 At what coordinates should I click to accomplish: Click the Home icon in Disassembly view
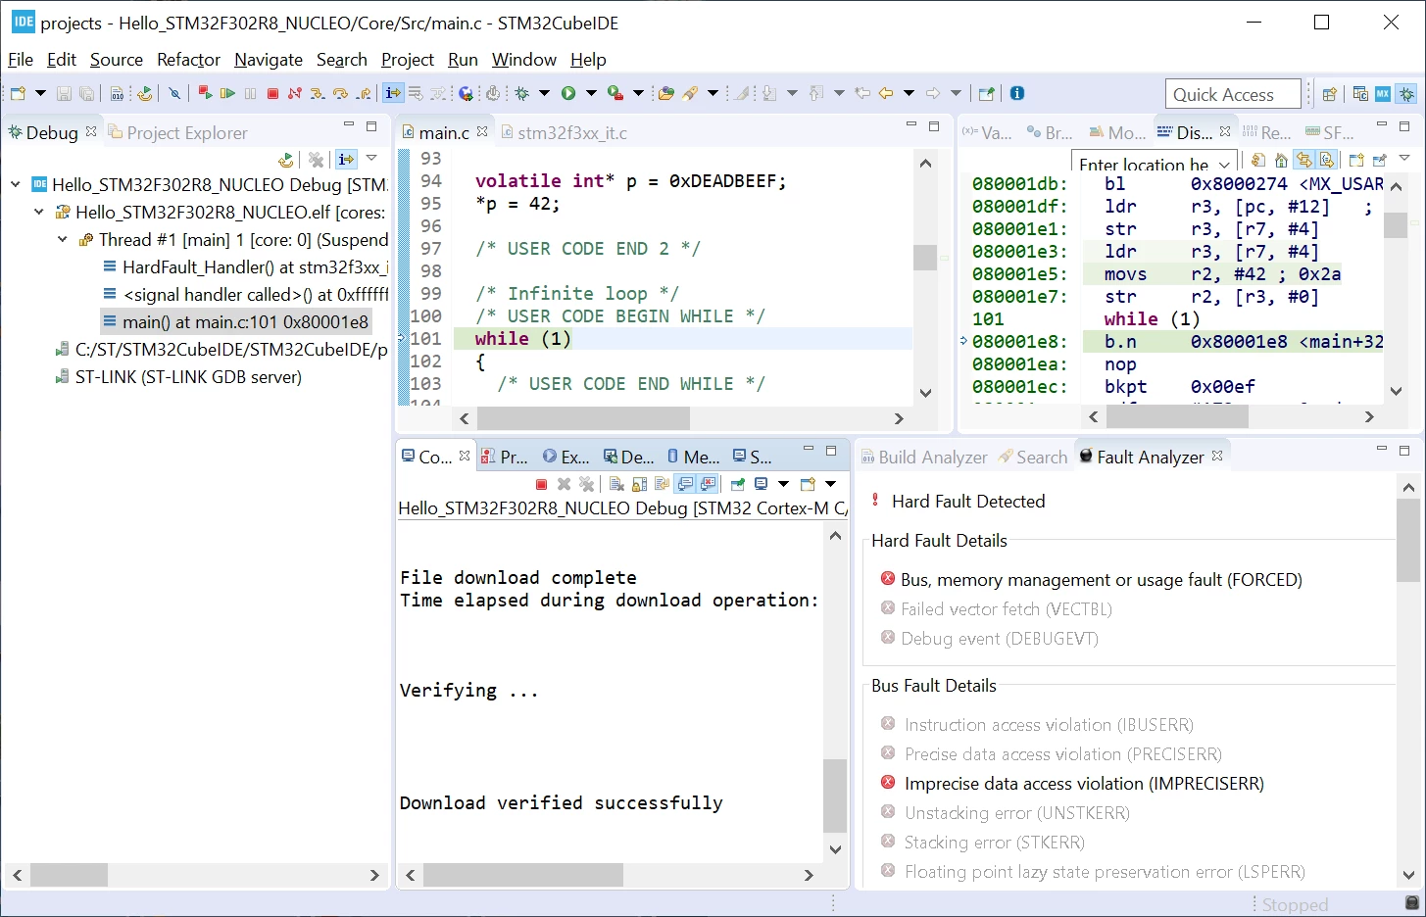(1281, 160)
